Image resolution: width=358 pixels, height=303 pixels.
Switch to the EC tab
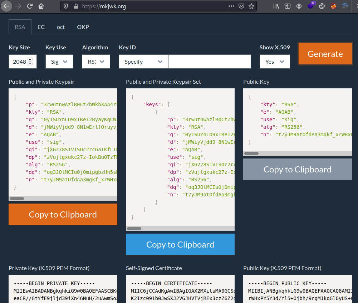coord(41,27)
